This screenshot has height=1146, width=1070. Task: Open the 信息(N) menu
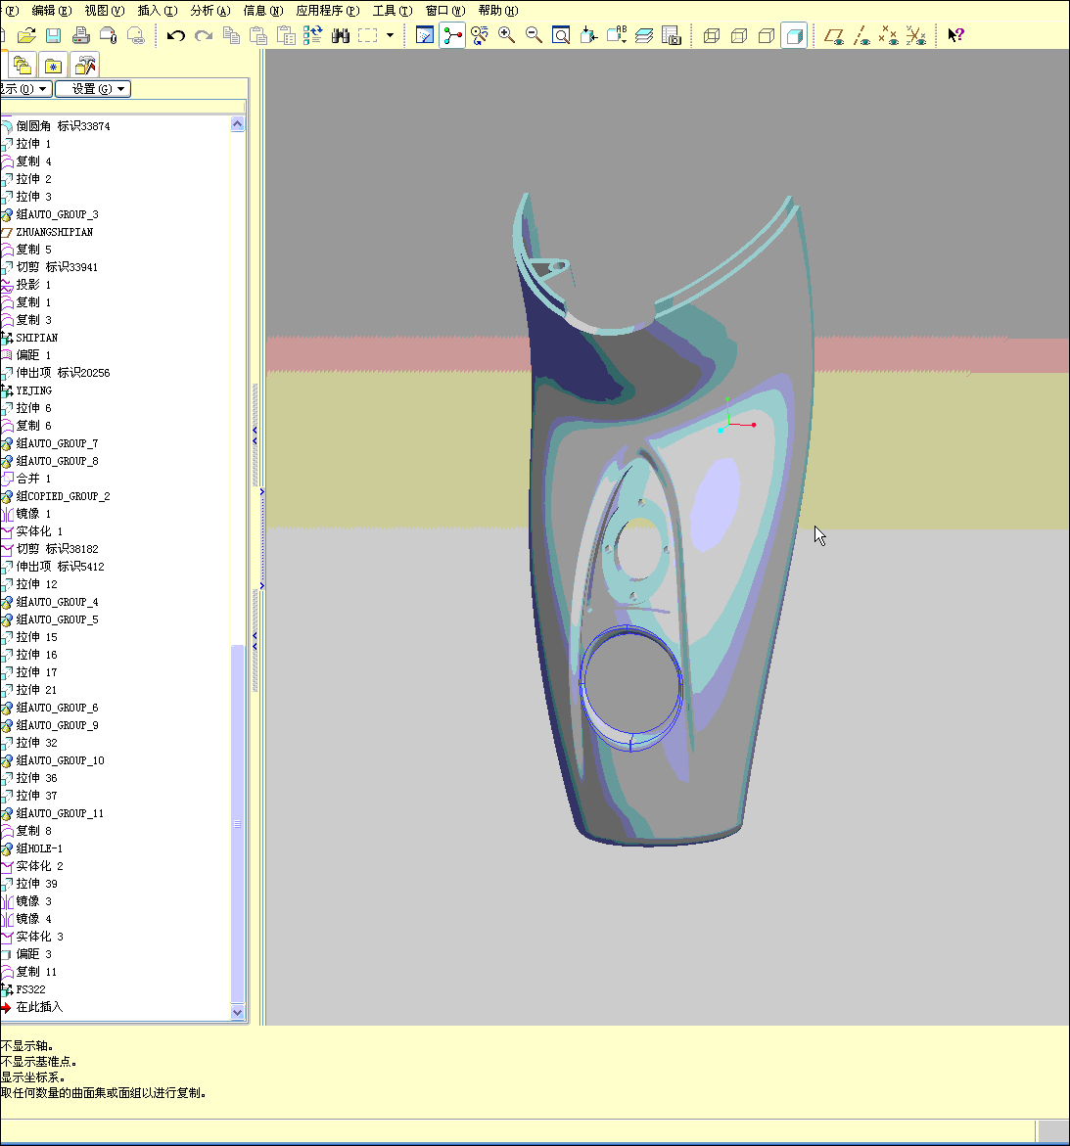click(263, 10)
